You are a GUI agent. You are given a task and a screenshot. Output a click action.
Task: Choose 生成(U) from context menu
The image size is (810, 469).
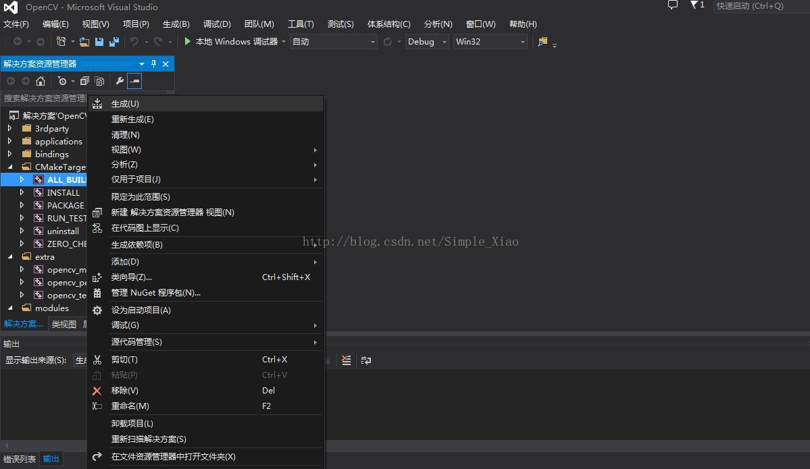[205, 104]
